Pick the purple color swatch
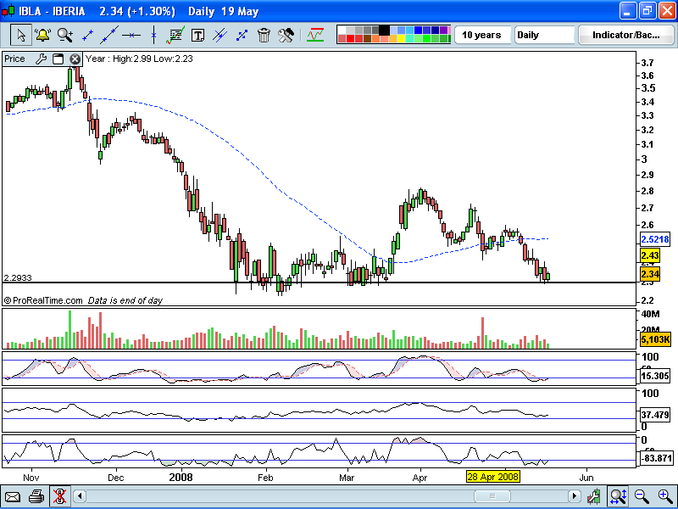678x509 pixels. click(444, 31)
